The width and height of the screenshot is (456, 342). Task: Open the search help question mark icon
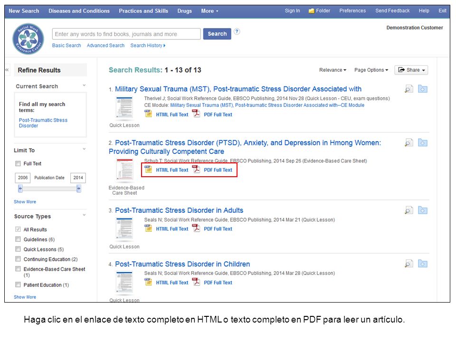[237, 31]
